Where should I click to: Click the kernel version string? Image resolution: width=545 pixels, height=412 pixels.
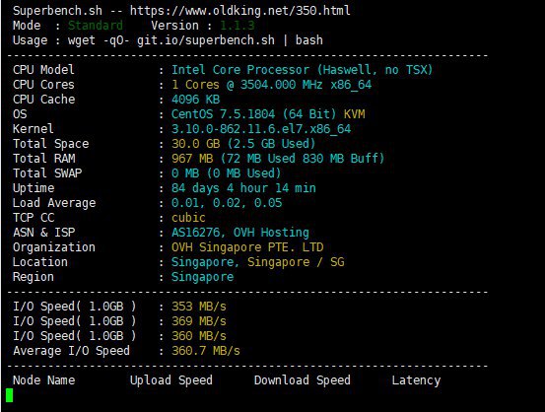[261, 129]
